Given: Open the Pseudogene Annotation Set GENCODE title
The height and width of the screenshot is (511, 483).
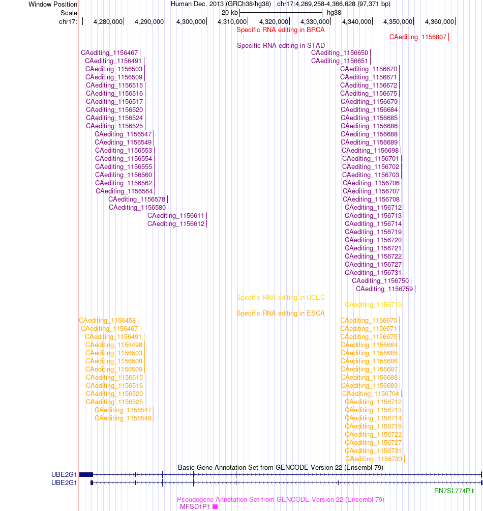Looking at the screenshot, I should tap(281, 500).
